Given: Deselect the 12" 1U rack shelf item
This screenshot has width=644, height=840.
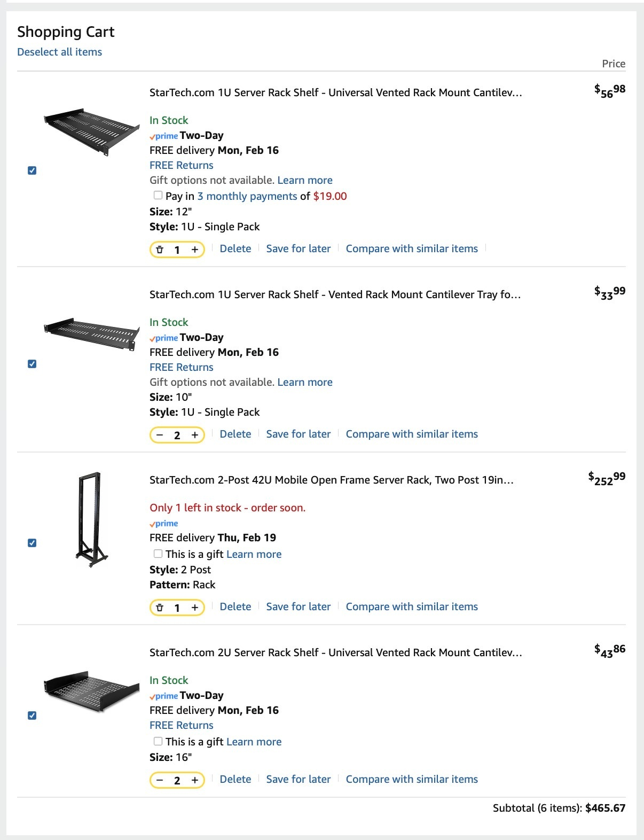Looking at the screenshot, I should tap(32, 170).
